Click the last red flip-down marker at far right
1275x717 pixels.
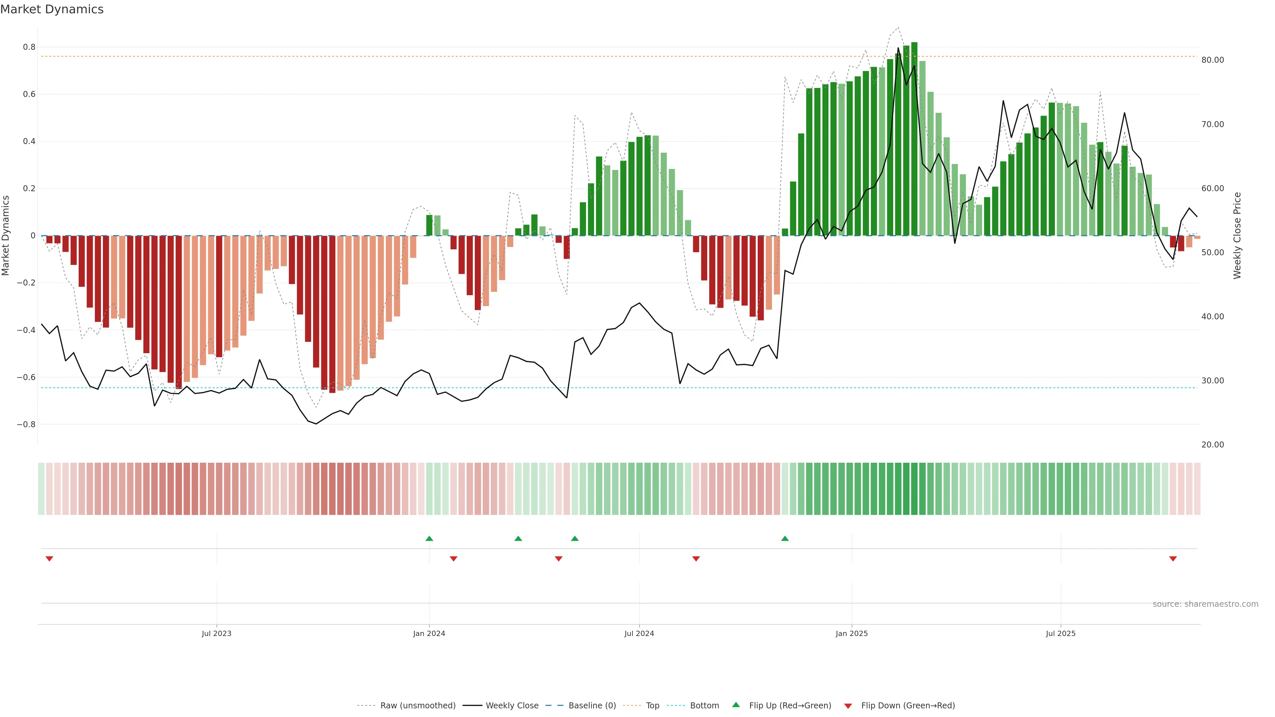click(1172, 559)
